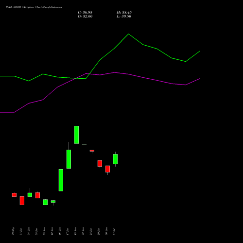Click the green indicator line peak
Viewport: 243px width, 243px height.
click(x=129, y=34)
